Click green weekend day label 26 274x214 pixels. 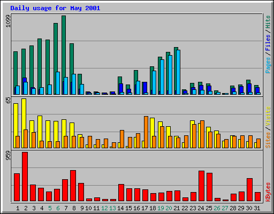[217, 208]
